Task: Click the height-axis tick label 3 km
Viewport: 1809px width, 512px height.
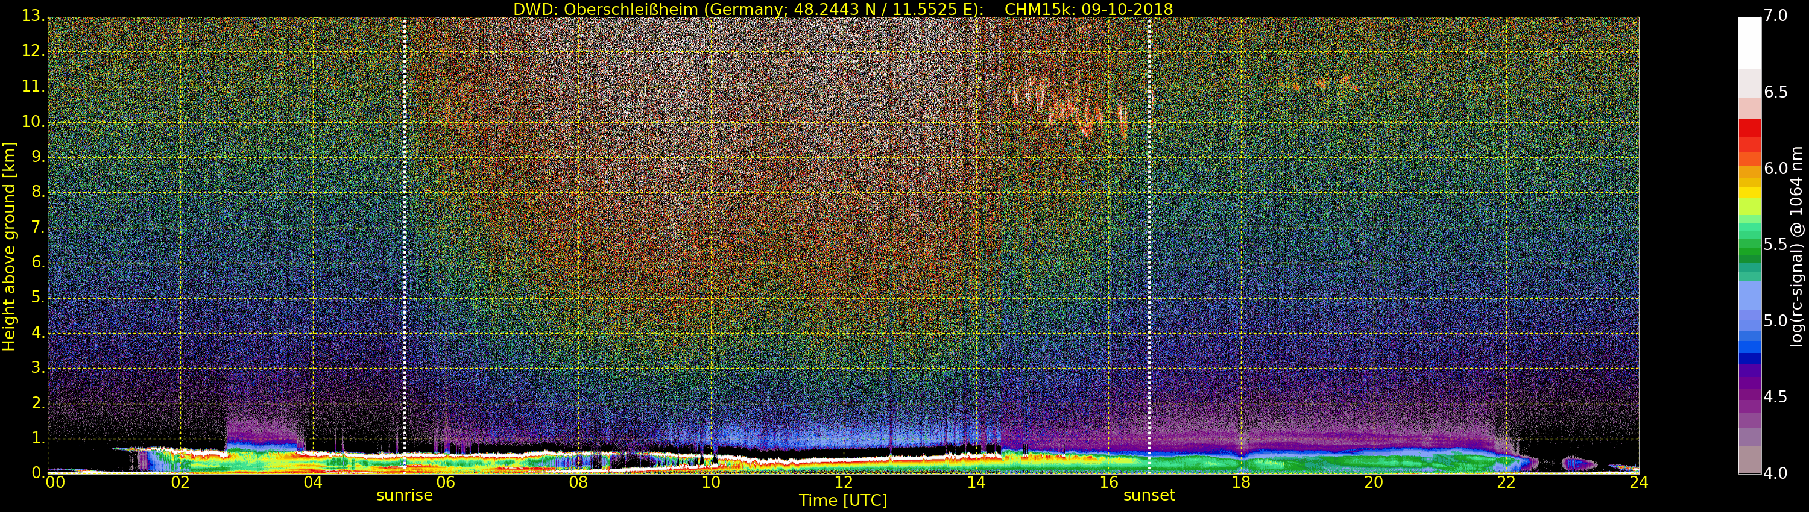Action: coord(39,367)
